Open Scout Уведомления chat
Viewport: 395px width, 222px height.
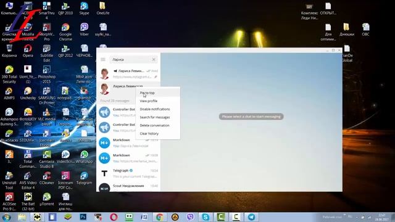point(128,187)
